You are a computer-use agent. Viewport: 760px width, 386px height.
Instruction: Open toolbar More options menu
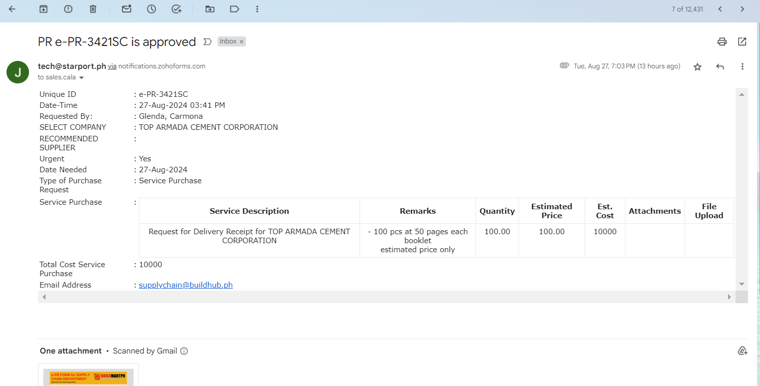coord(257,9)
